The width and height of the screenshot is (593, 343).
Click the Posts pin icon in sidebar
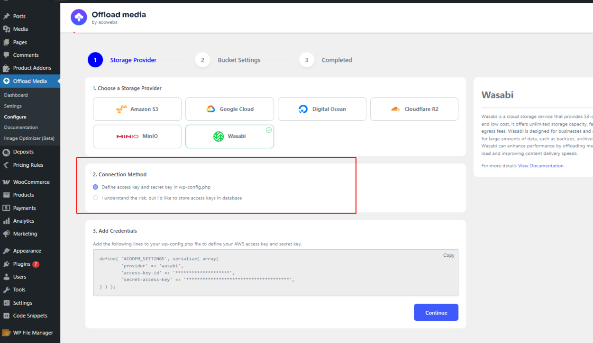coord(6,16)
